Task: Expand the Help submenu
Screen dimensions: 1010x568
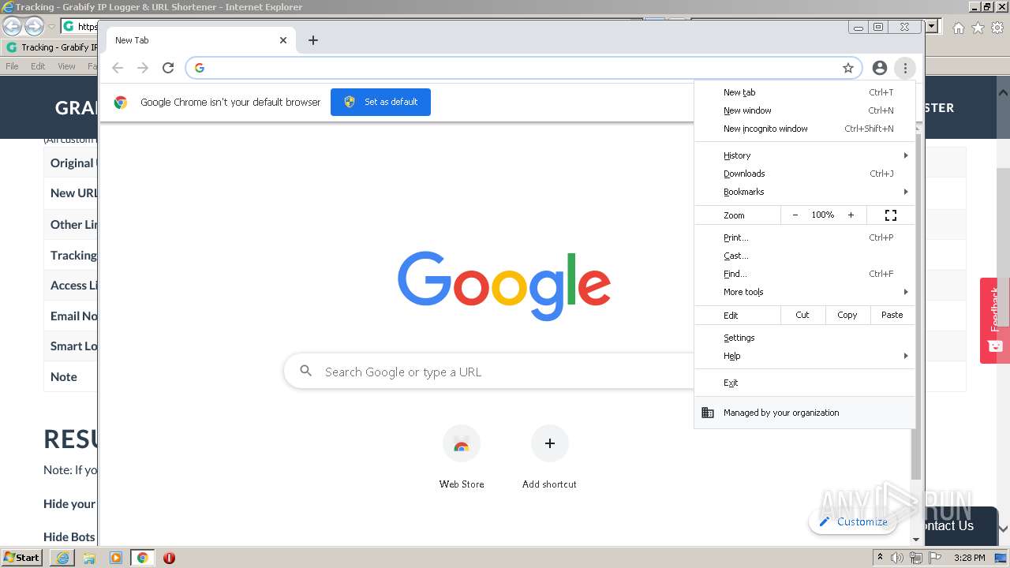Action: (x=805, y=356)
